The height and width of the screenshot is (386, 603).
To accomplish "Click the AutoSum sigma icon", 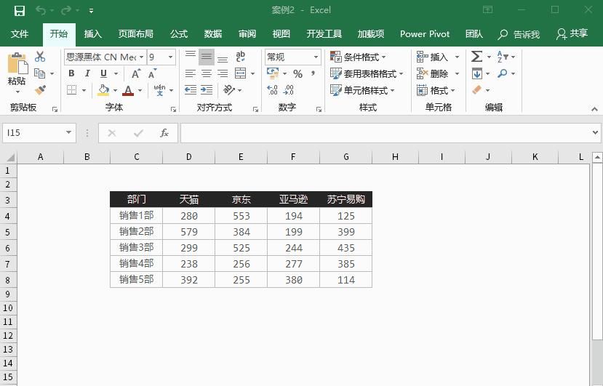I will (477, 57).
